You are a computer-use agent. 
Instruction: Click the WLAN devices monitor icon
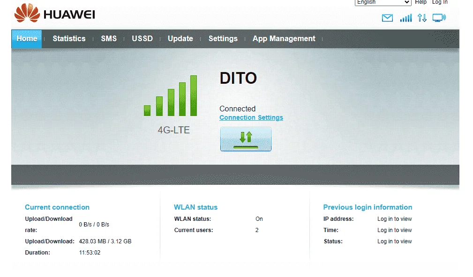439,18
